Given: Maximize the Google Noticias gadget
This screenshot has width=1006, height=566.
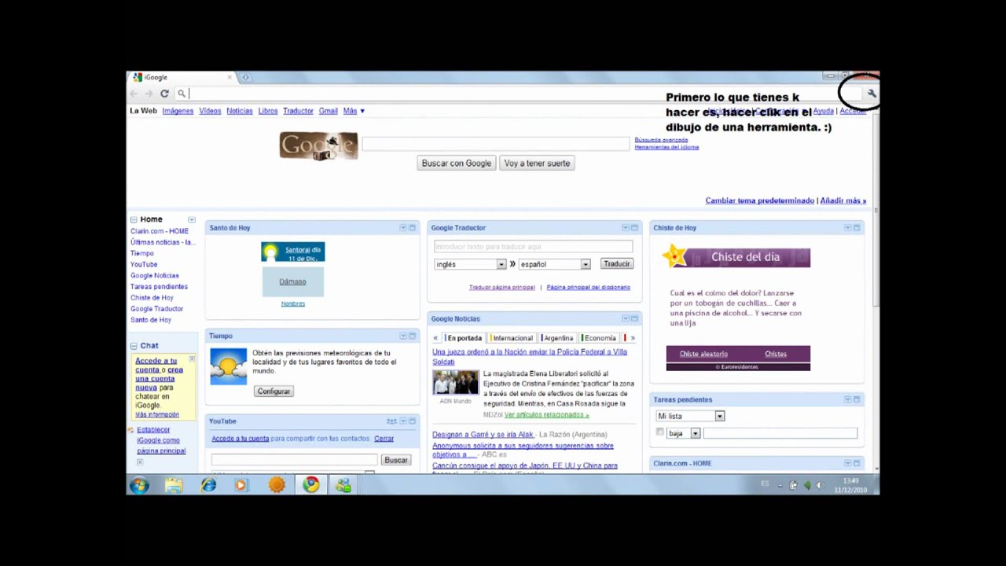Looking at the screenshot, I should (x=634, y=319).
